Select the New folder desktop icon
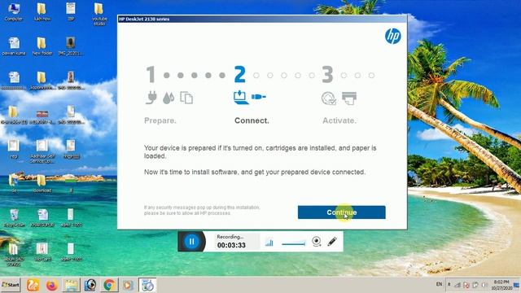Image resolution: width=521 pixels, height=293 pixels. 42,46
